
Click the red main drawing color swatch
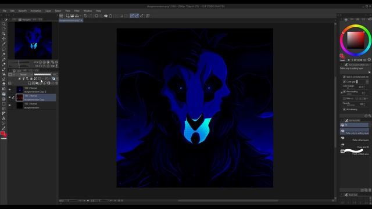click(x=2, y=133)
